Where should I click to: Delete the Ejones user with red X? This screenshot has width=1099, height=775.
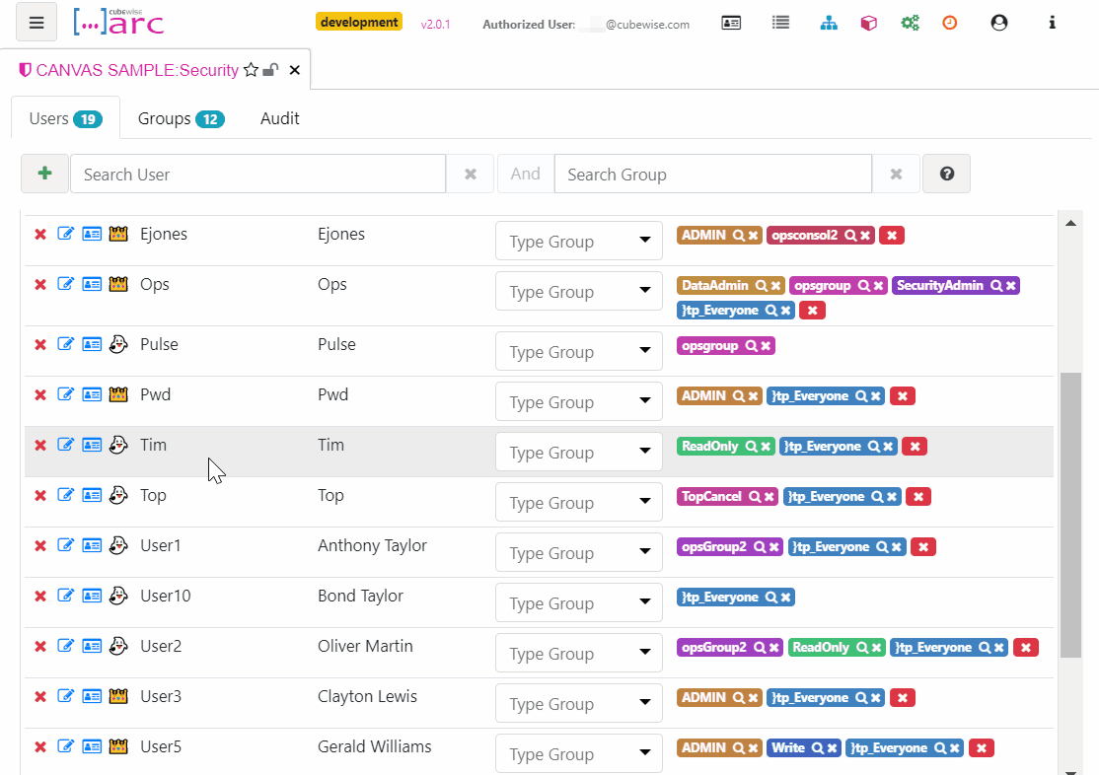point(40,235)
